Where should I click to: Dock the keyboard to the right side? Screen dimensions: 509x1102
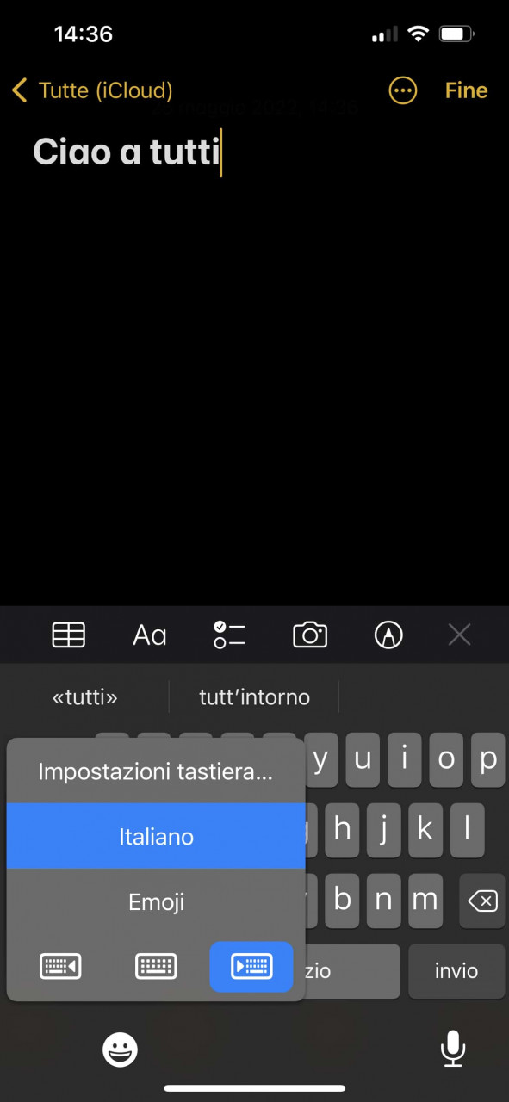click(251, 967)
